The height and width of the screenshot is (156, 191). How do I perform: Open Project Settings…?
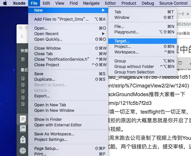[x=68, y=139]
